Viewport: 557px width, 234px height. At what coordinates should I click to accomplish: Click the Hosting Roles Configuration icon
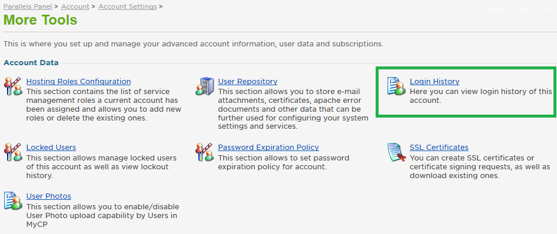coord(13,86)
